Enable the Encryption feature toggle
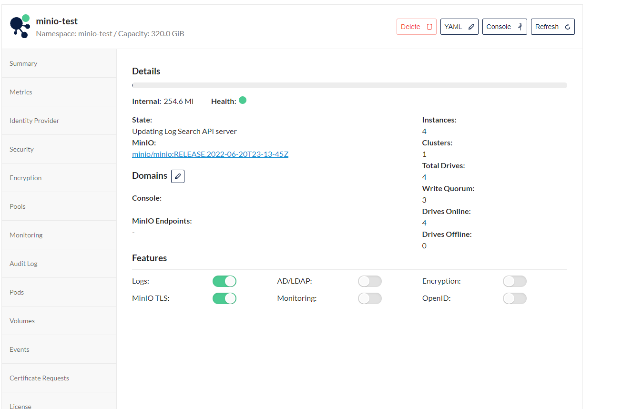The width and height of the screenshot is (643, 409). [515, 281]
